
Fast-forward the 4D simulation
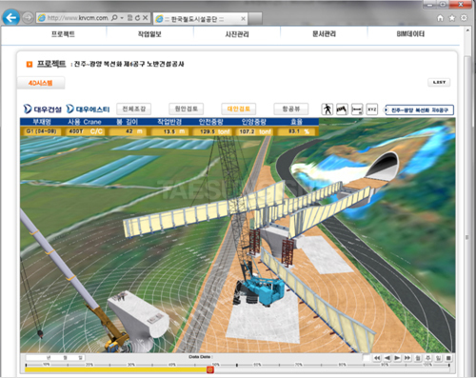pos(407,358)
